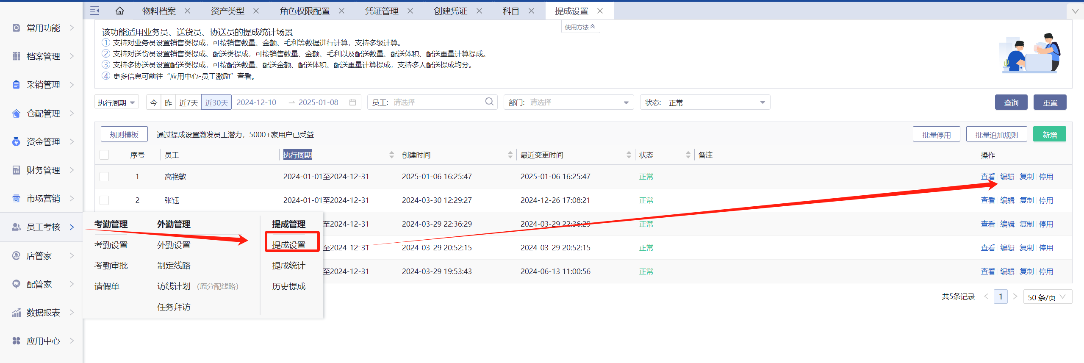
Task: Switch to the 凭证管理 tab
Action: click(381, 11)
